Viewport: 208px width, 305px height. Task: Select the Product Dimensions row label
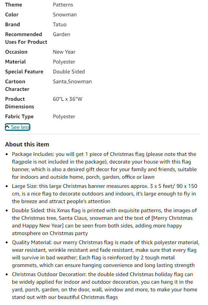[x=20, y=103]
